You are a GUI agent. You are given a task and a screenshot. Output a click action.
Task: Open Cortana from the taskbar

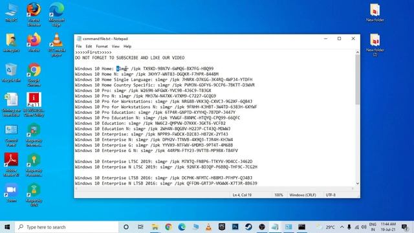point(126,227)
